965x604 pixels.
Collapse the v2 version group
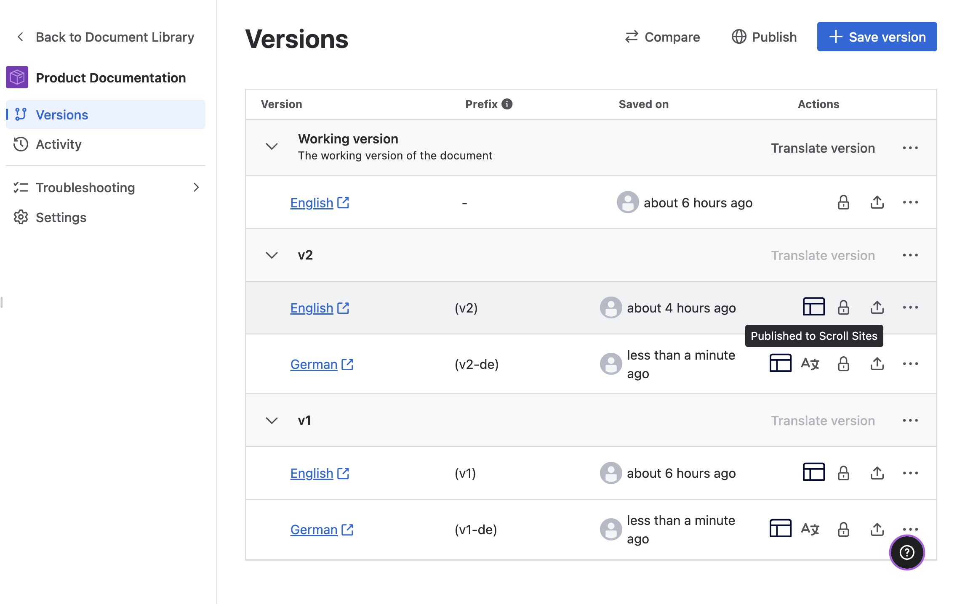pyautogui.click(x=272, y=255)
